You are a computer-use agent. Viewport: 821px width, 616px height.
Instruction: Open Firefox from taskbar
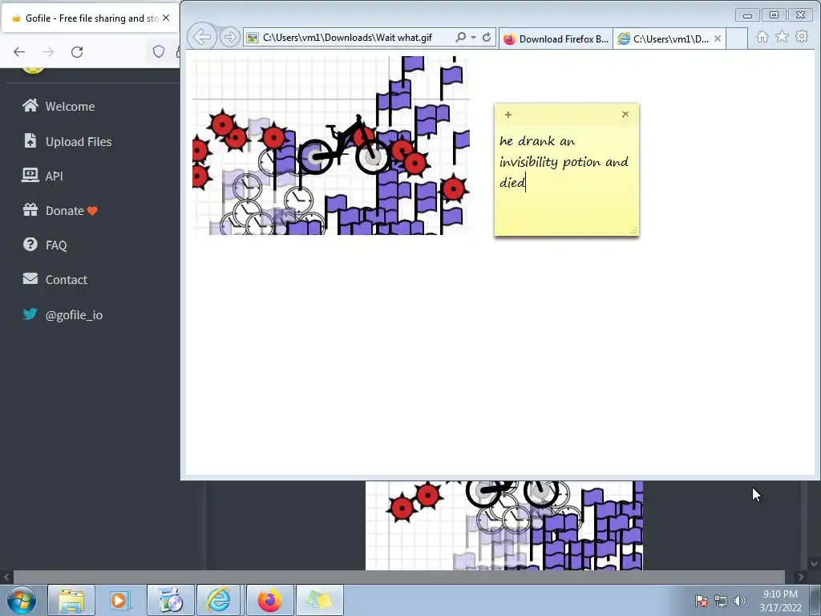coord(269,600)
